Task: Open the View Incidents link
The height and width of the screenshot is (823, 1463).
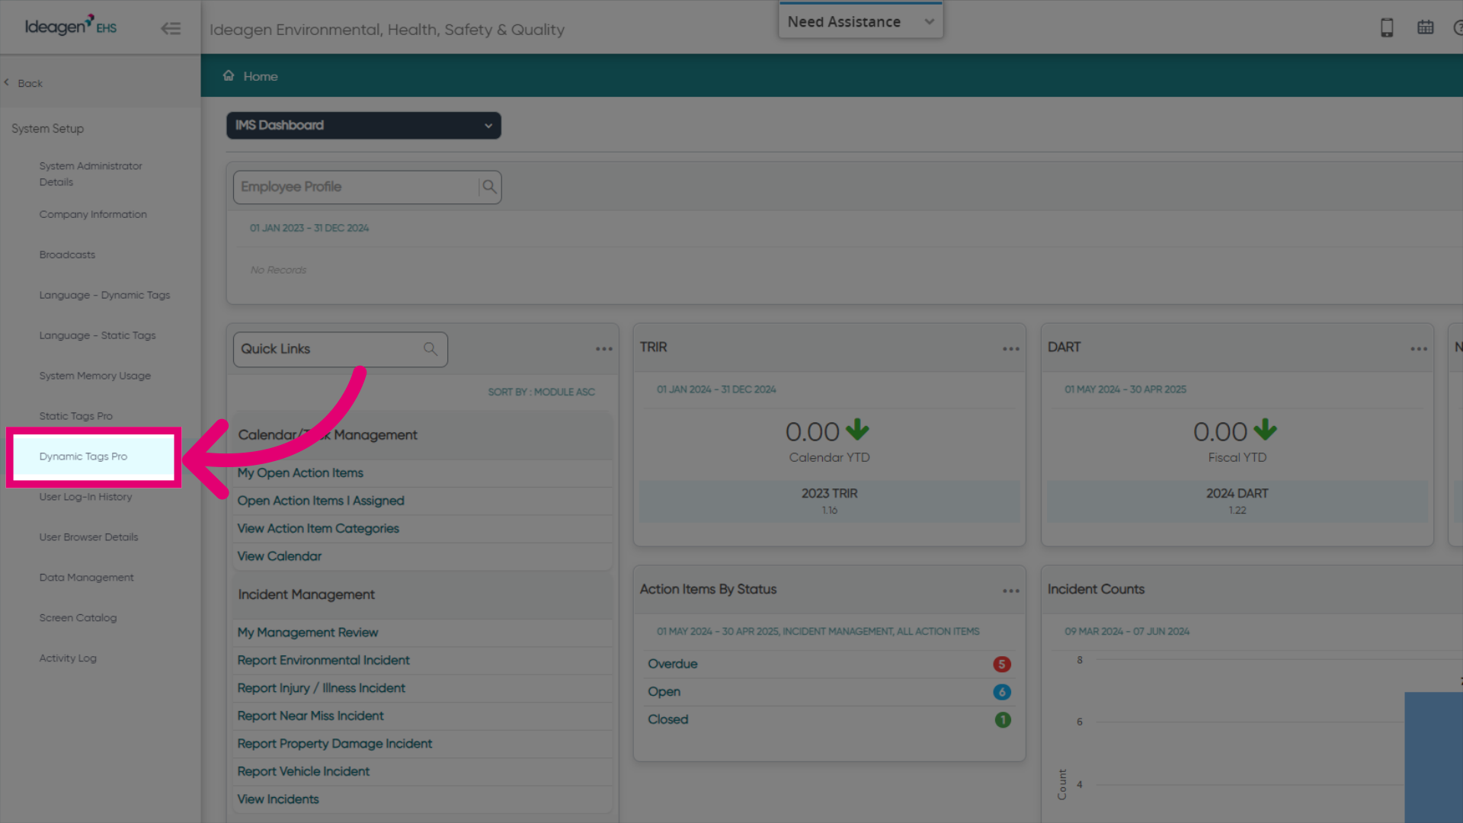Action: click(x=278, y=799)
